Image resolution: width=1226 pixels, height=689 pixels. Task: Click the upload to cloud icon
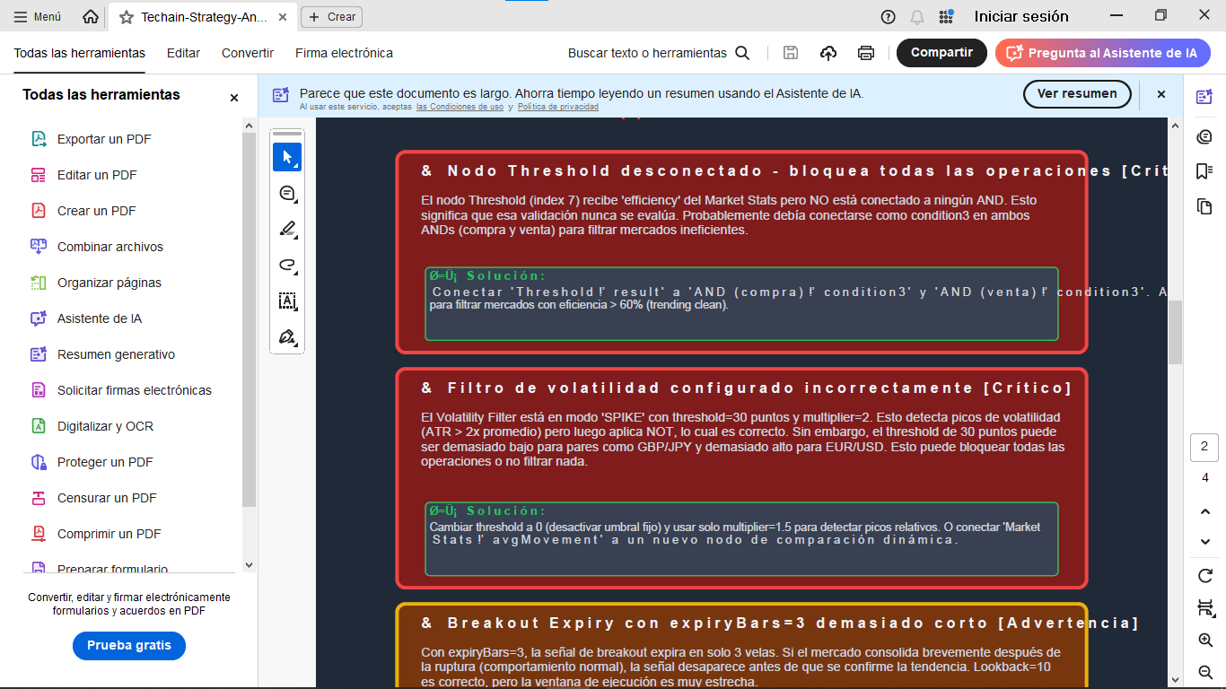828,53
